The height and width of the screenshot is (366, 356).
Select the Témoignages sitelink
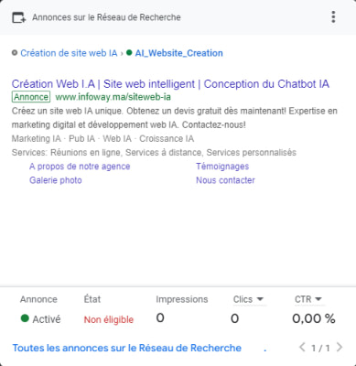(x=222, y=167)
